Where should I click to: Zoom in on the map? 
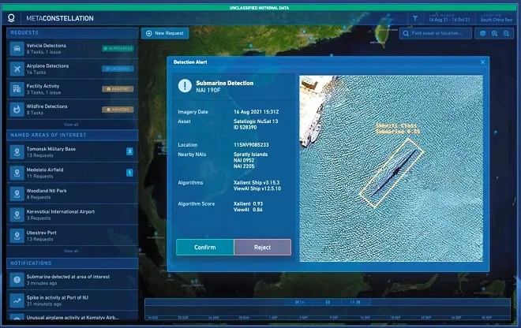tap(494, 33)
